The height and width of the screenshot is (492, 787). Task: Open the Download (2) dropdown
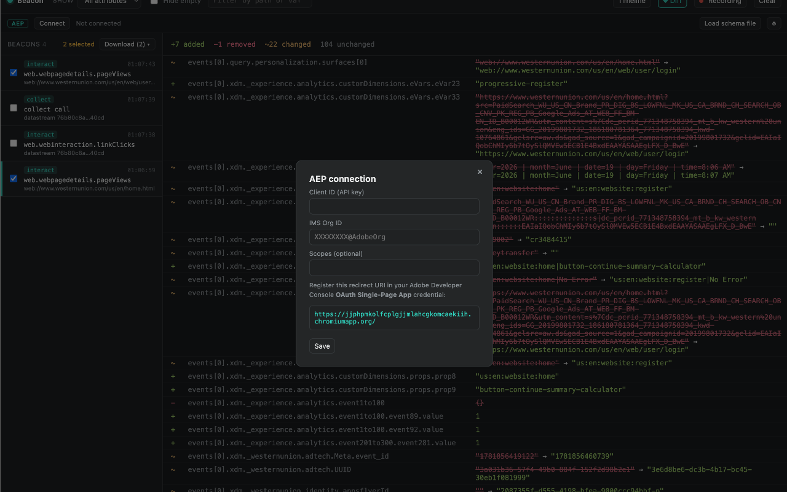127,44
